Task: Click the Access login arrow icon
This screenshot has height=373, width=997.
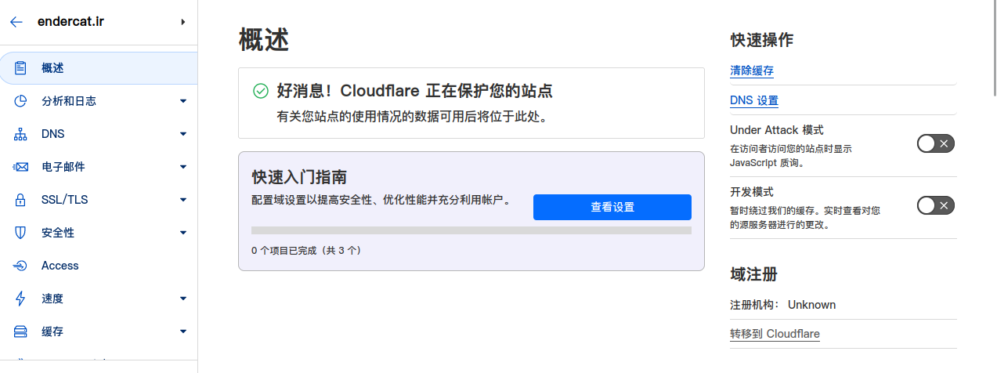Action: point(21,266)
